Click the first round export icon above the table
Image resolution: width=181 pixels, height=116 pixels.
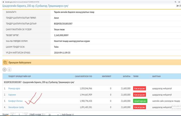5,70
